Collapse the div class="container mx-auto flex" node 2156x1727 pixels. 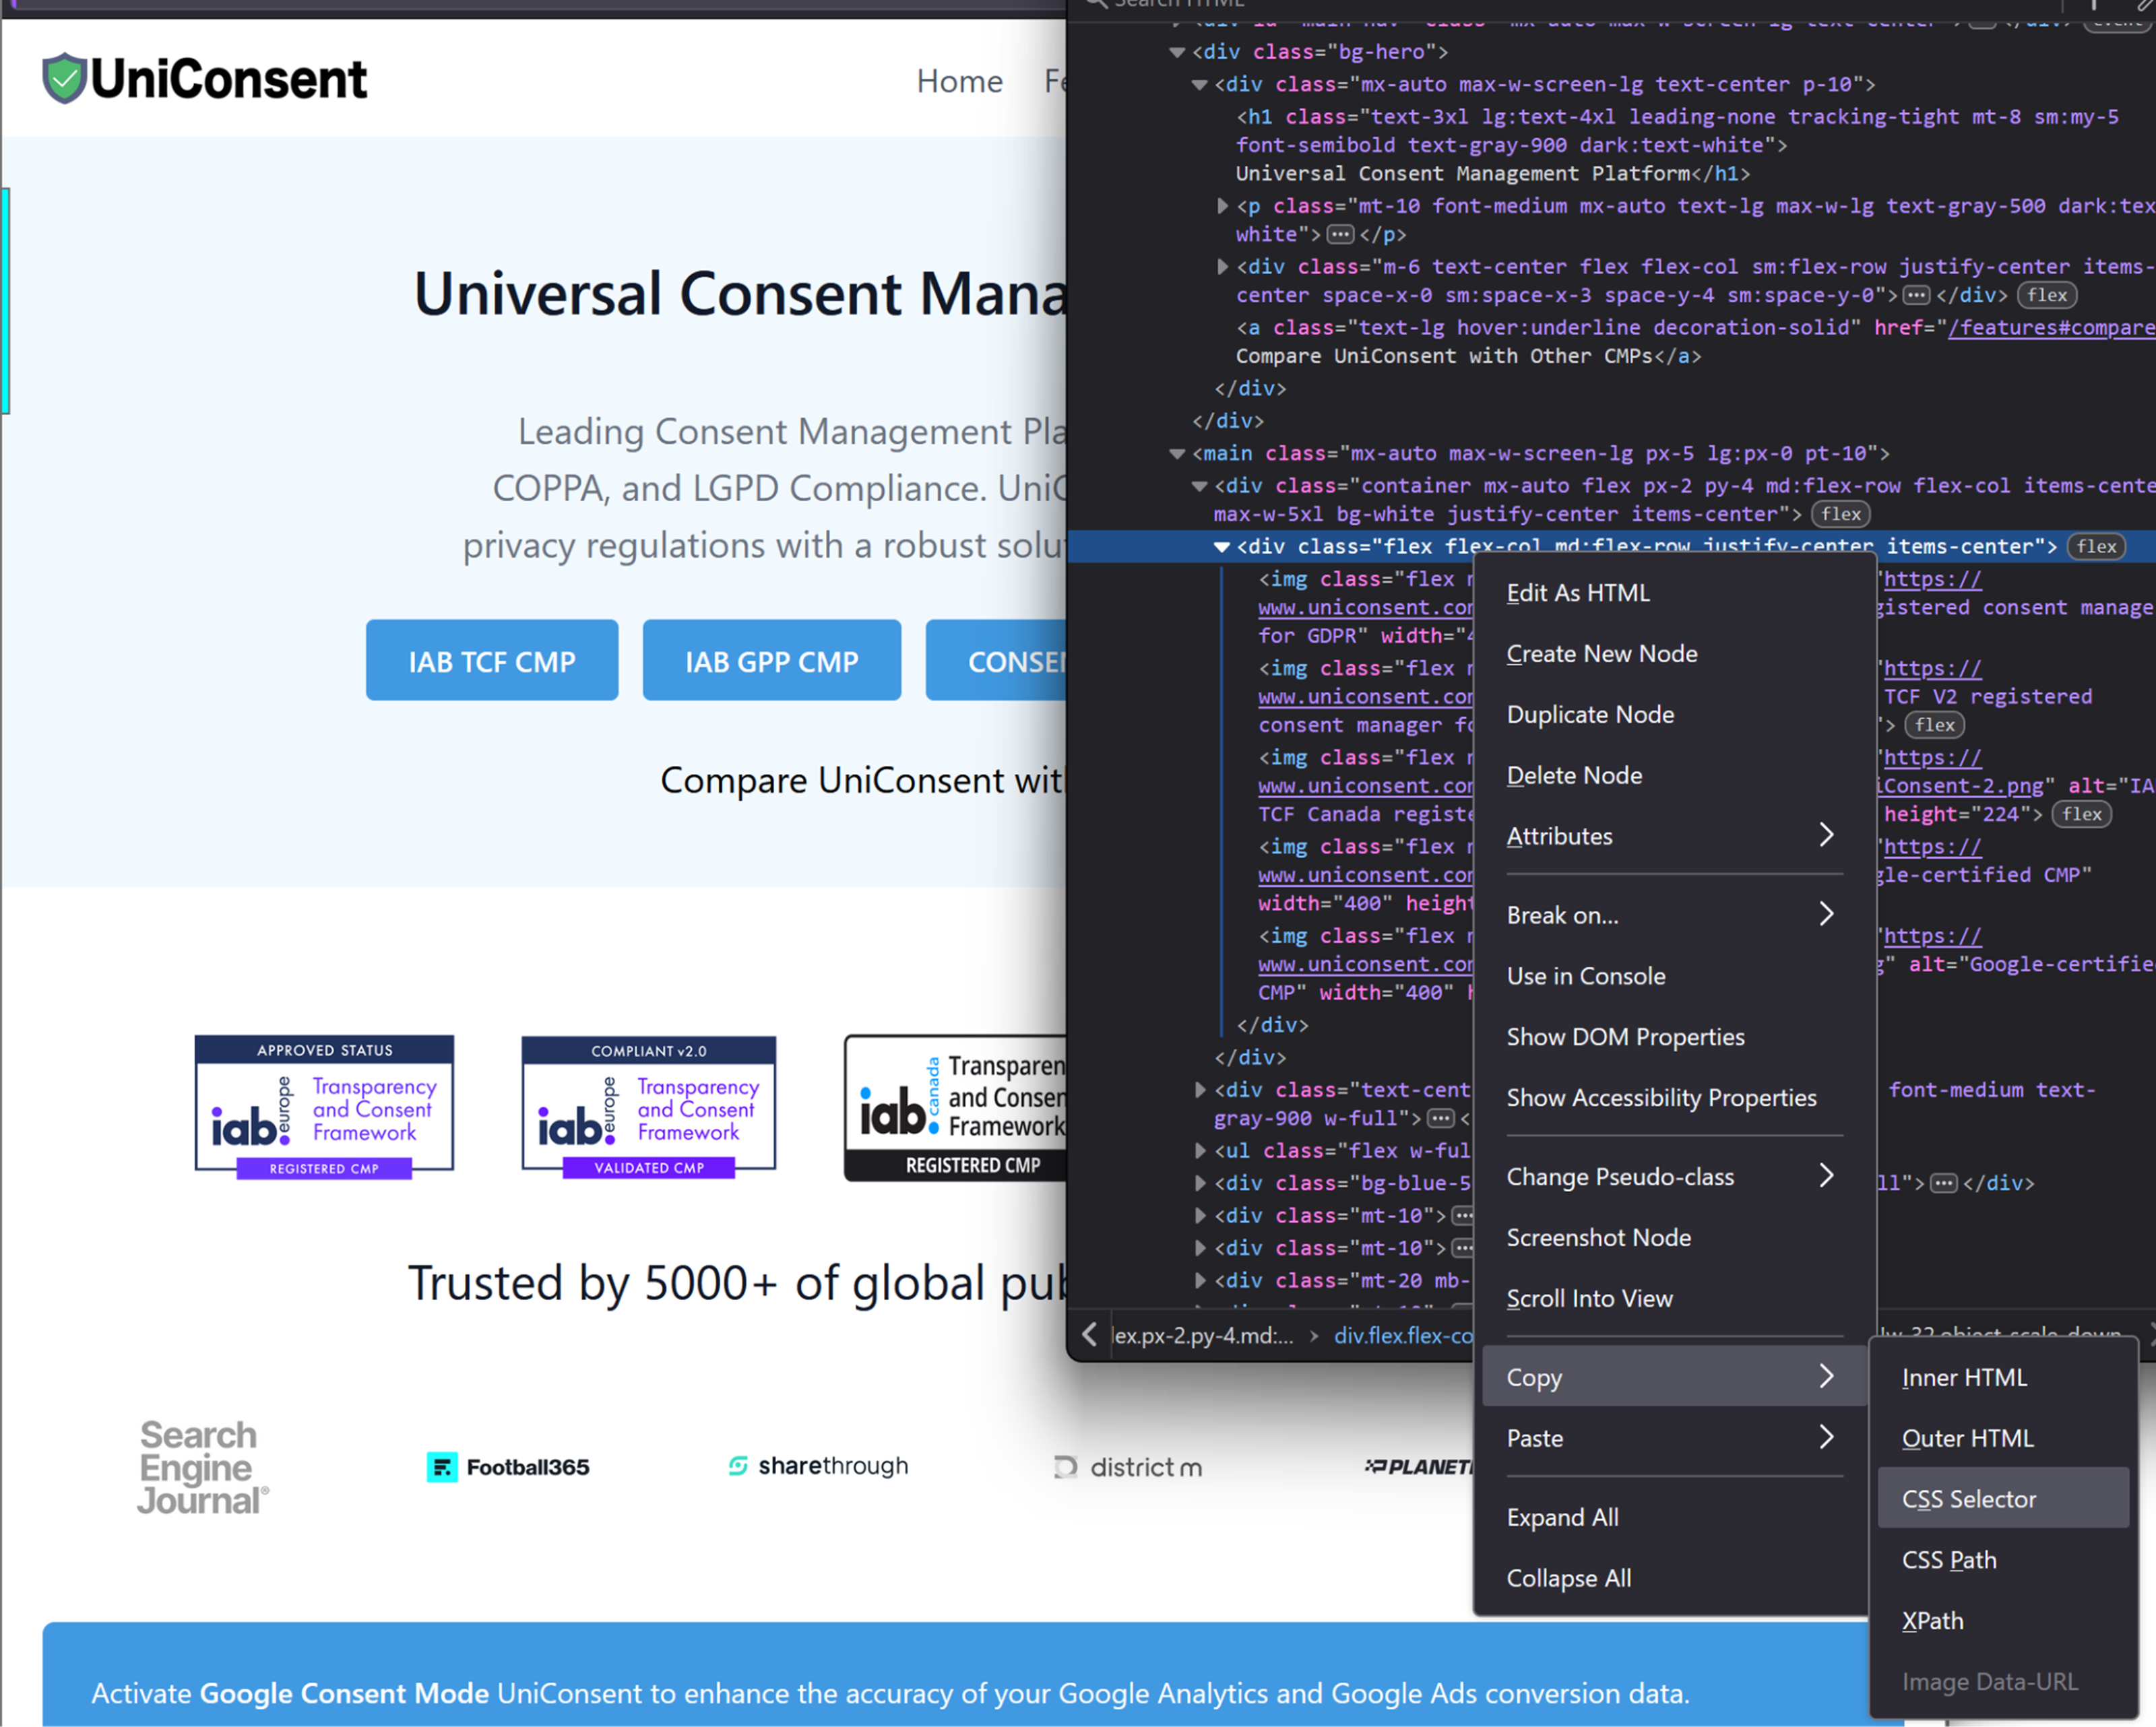click(1199, 486)
